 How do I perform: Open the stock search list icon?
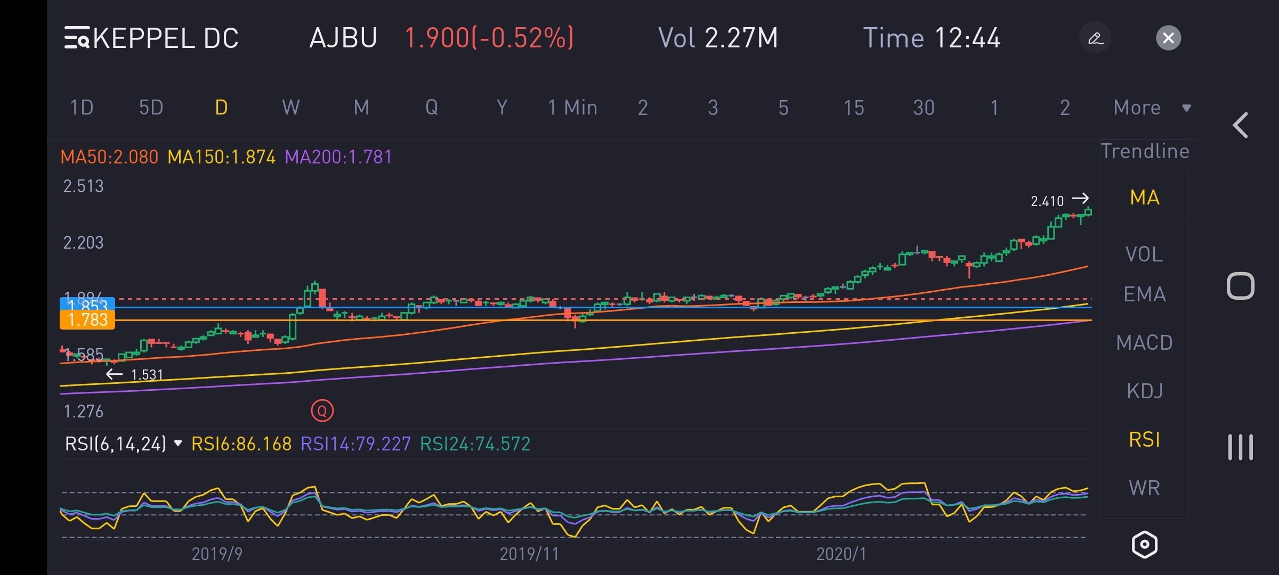tap(77, 38)
